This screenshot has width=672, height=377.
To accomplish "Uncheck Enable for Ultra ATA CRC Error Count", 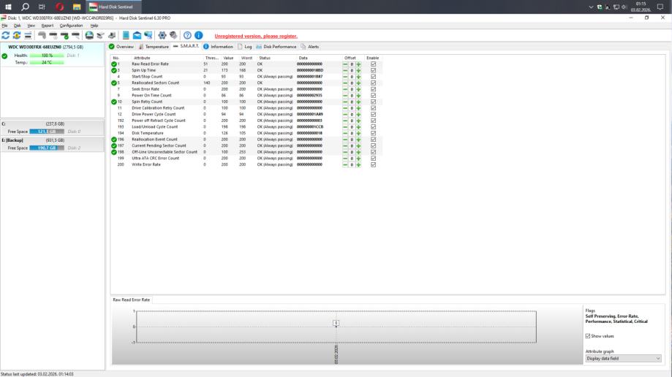I will click(x=373, y=159).
